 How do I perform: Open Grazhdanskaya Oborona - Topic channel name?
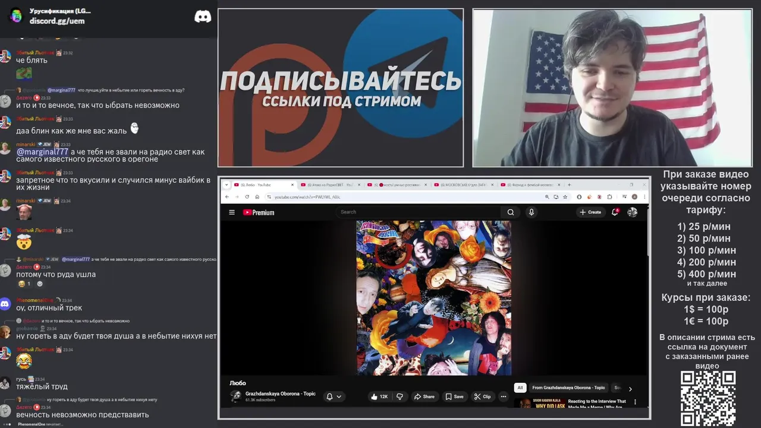point(281,394)
